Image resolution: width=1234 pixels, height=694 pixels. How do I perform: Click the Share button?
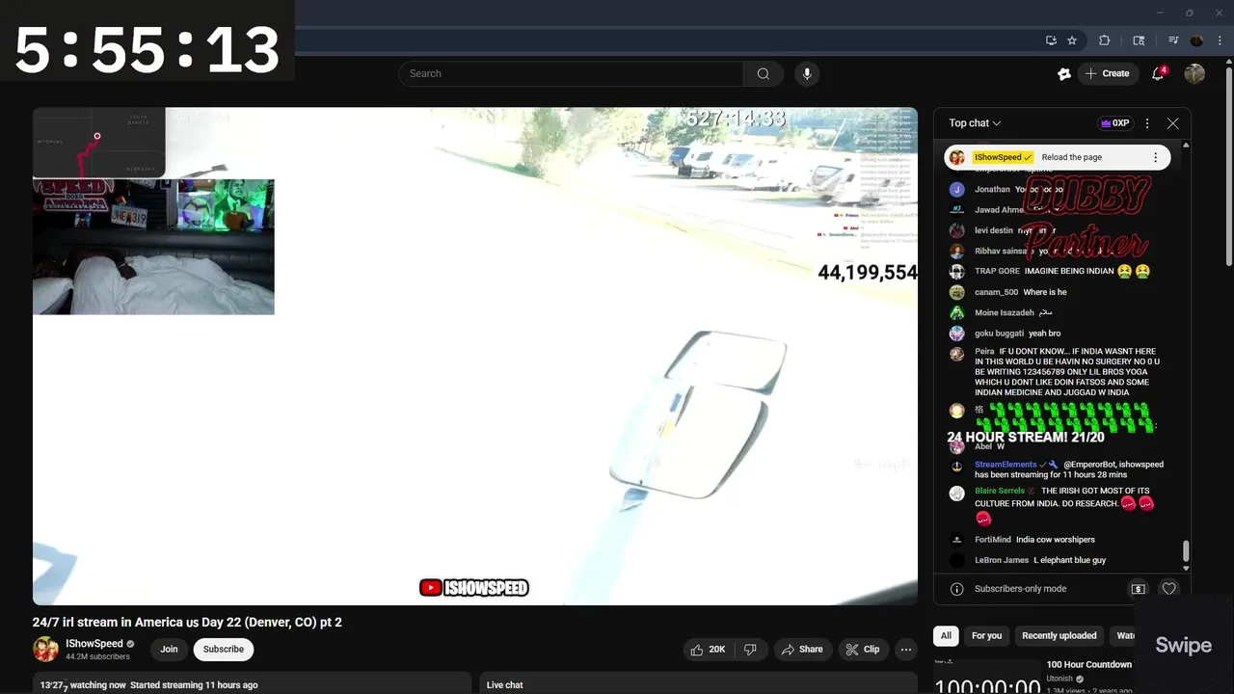point(802,650)
